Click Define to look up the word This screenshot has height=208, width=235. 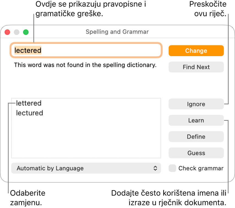click(196, 136)
